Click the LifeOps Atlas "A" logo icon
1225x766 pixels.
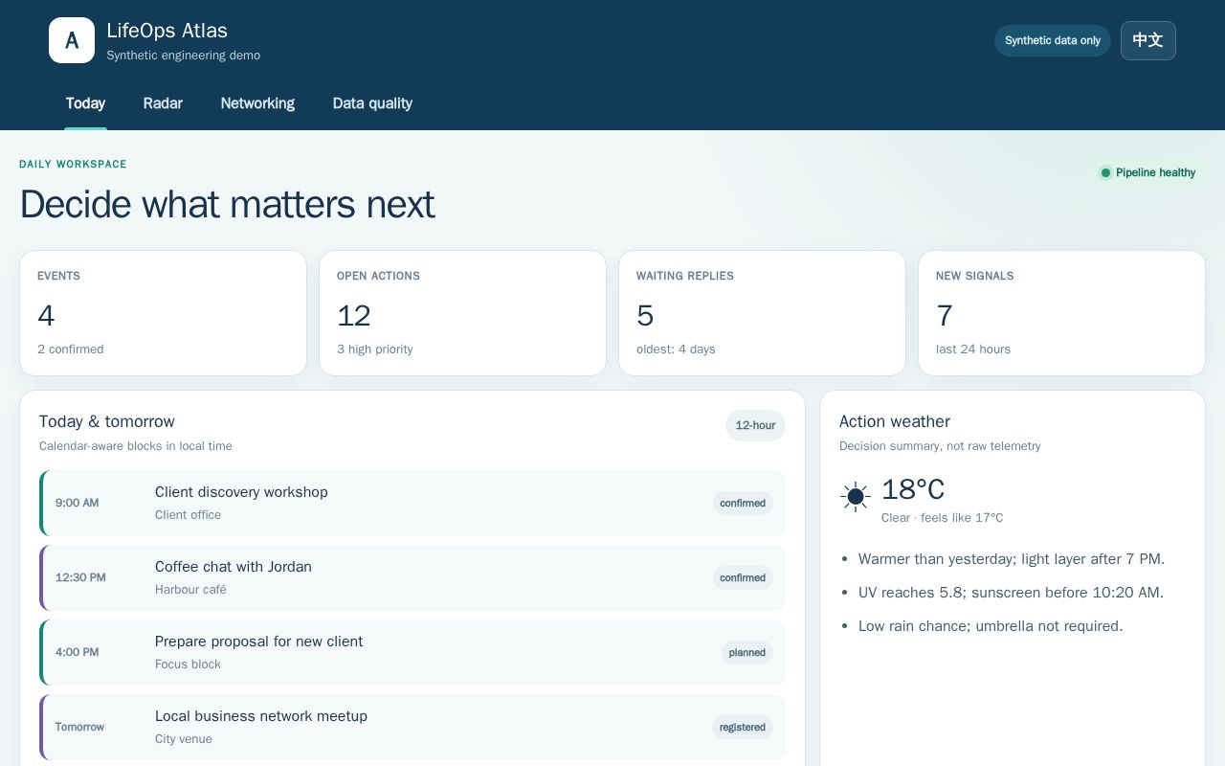click(72, 40)
